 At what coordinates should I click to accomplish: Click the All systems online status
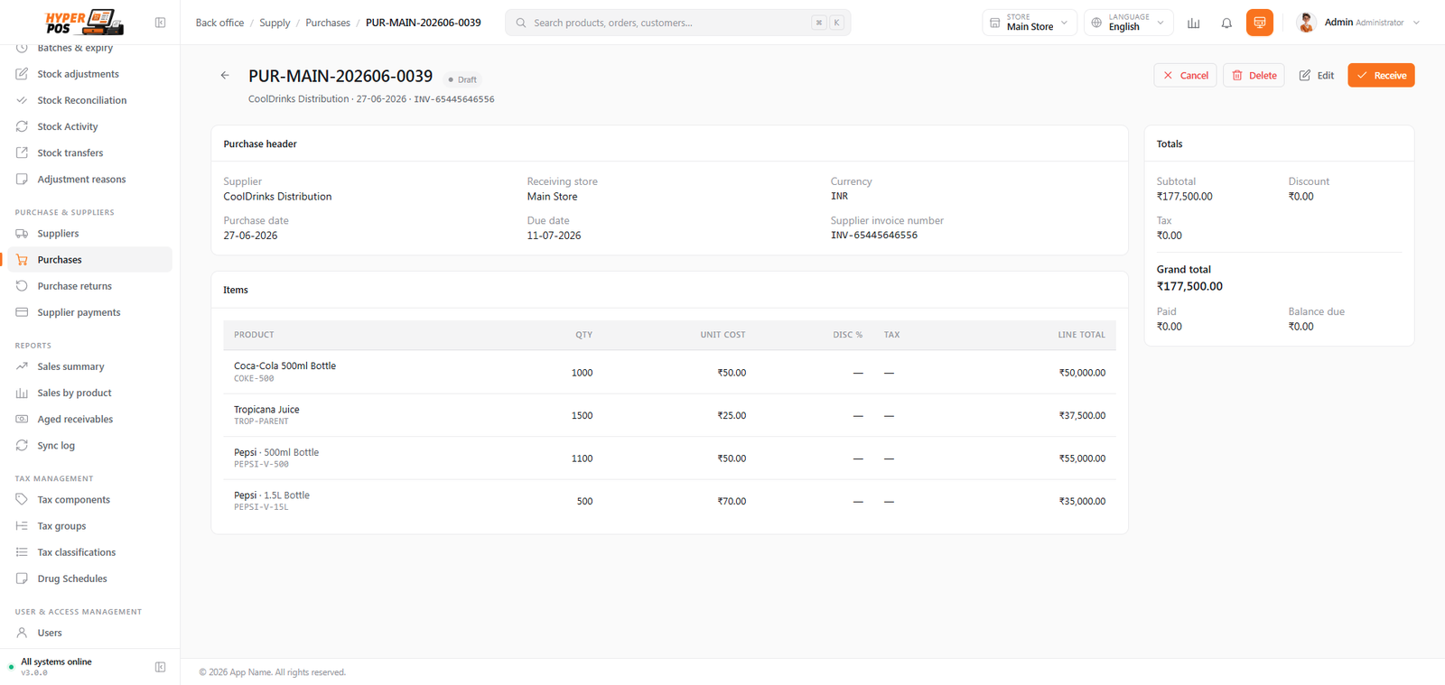point(56,662)
